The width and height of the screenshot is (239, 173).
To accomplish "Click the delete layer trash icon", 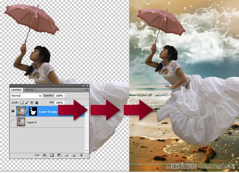I will point(81,155).
